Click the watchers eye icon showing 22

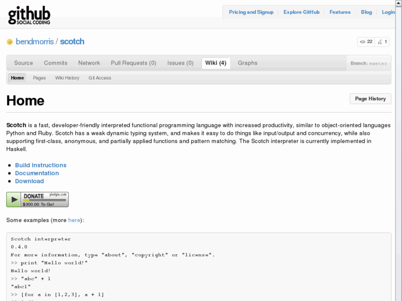362,42
